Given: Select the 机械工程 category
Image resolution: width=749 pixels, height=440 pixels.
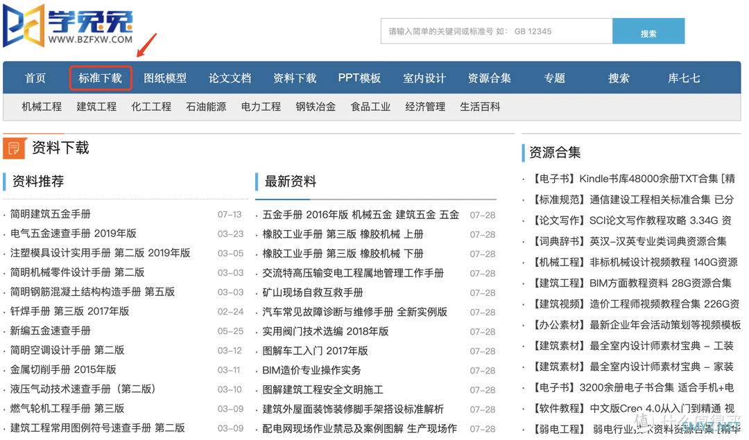Looking at the screenshot, I should (x=42, y=107).
